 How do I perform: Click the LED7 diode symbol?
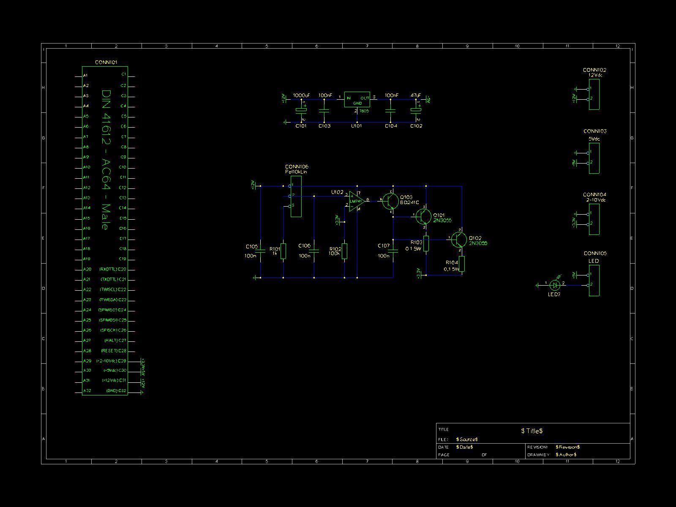pos(555,285)
